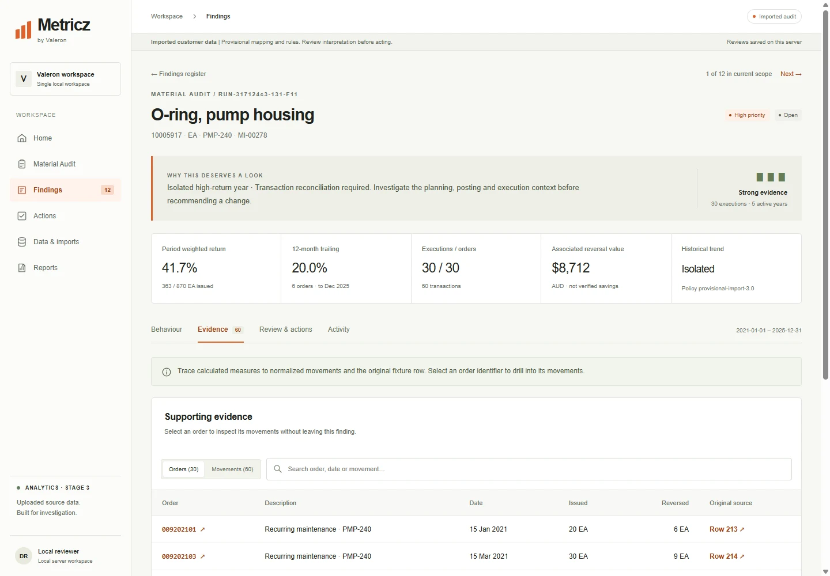
Task: Click the Material Audit clipboard icon
Action: 22,164
